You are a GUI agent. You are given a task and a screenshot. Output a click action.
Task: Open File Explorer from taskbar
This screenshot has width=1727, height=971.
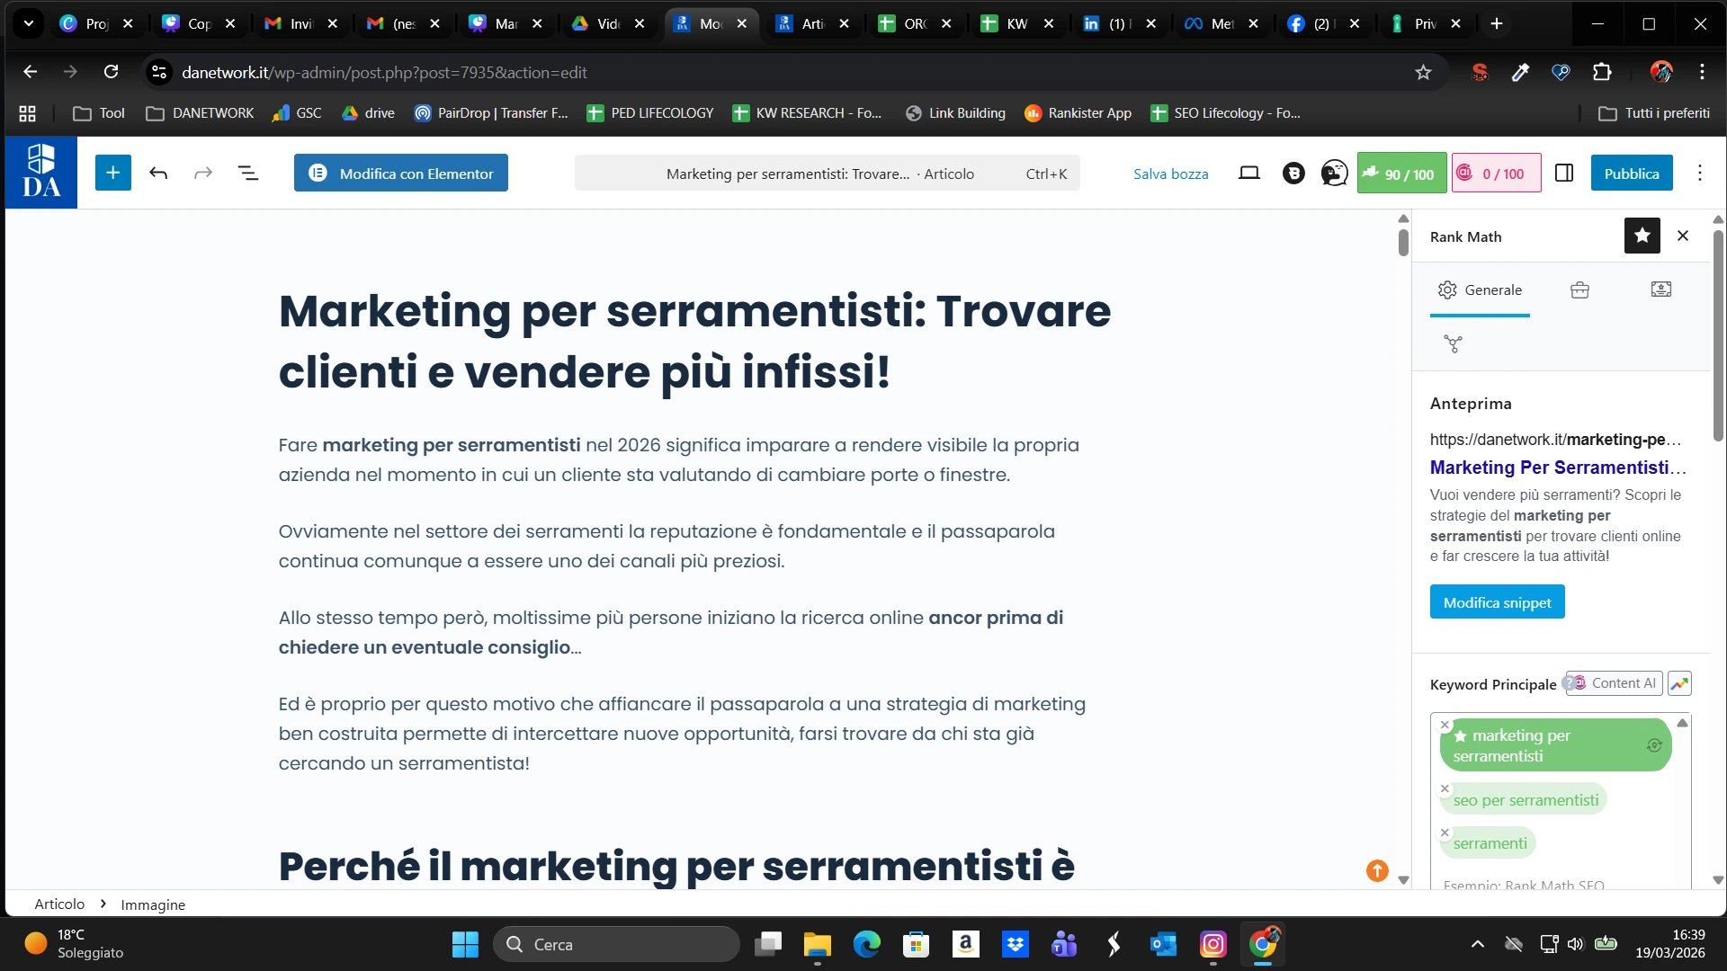click(x=817, y=944)
